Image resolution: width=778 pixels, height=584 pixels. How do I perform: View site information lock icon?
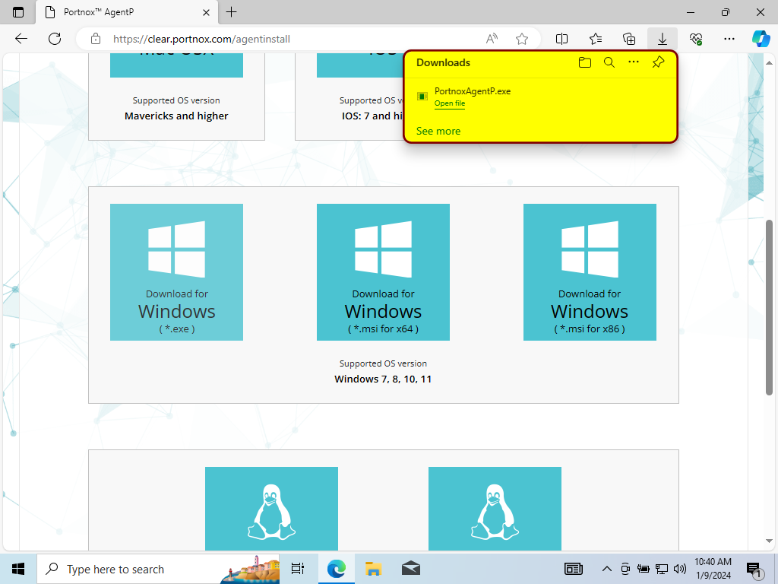pyautogui.click(x=96, y=39)
